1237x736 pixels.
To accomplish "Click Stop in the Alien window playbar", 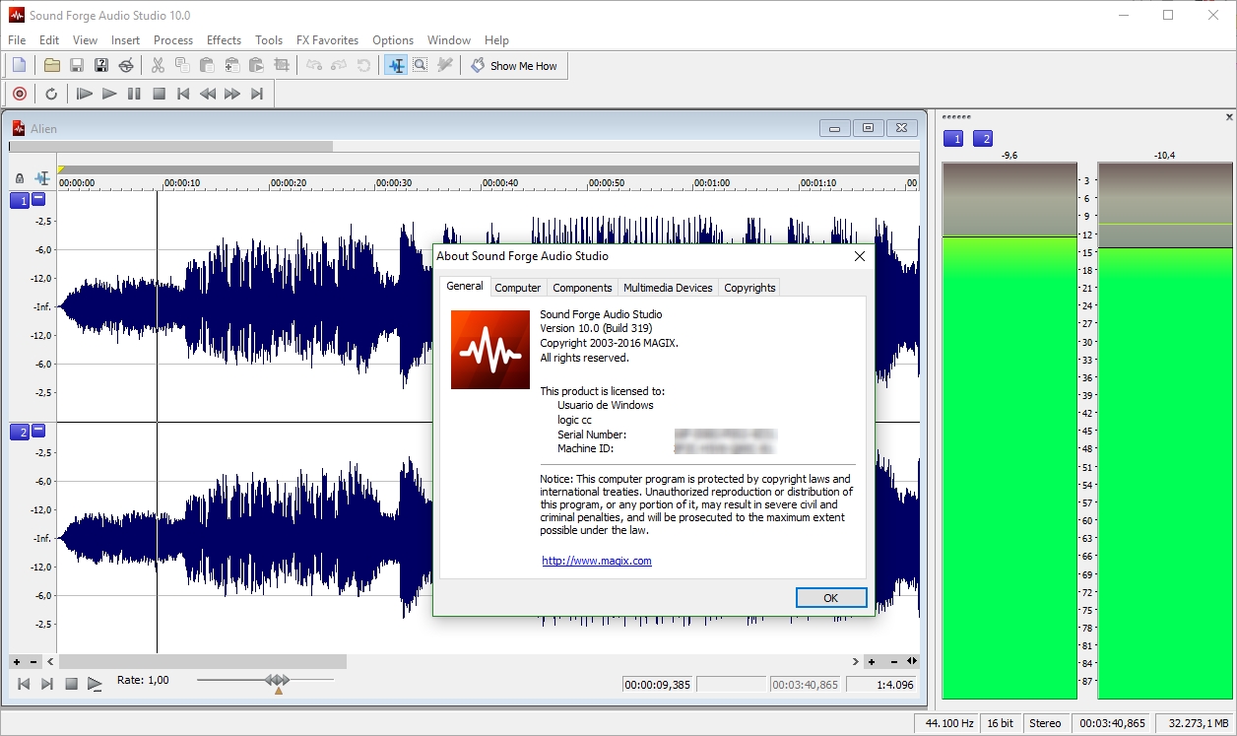I will coord(71,683).
